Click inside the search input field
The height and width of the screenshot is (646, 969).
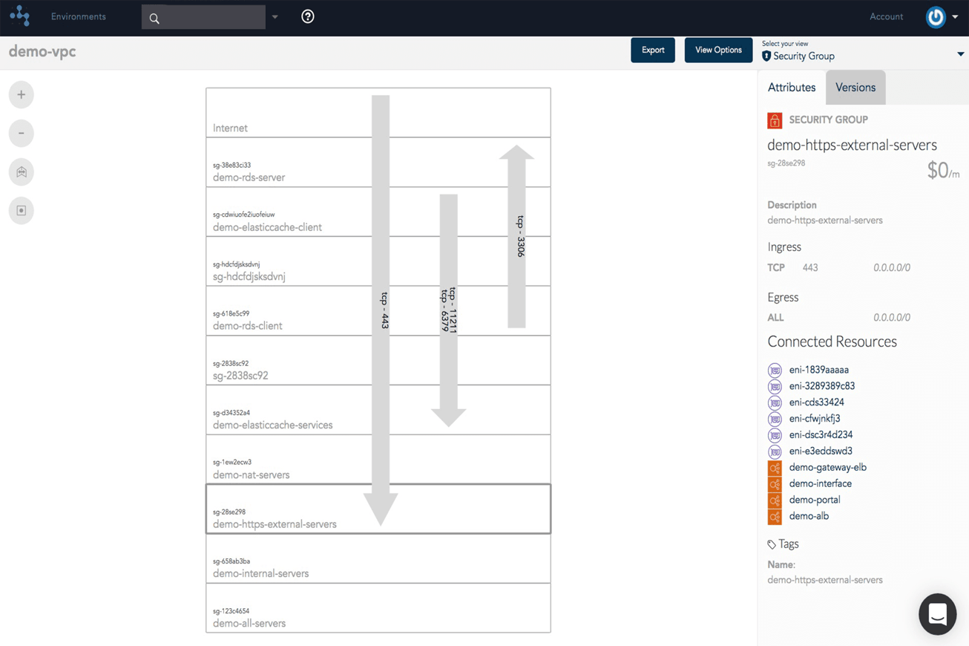208,16
